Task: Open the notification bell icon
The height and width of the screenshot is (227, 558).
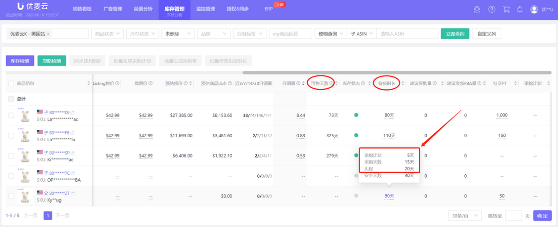Action: point(520,9)
